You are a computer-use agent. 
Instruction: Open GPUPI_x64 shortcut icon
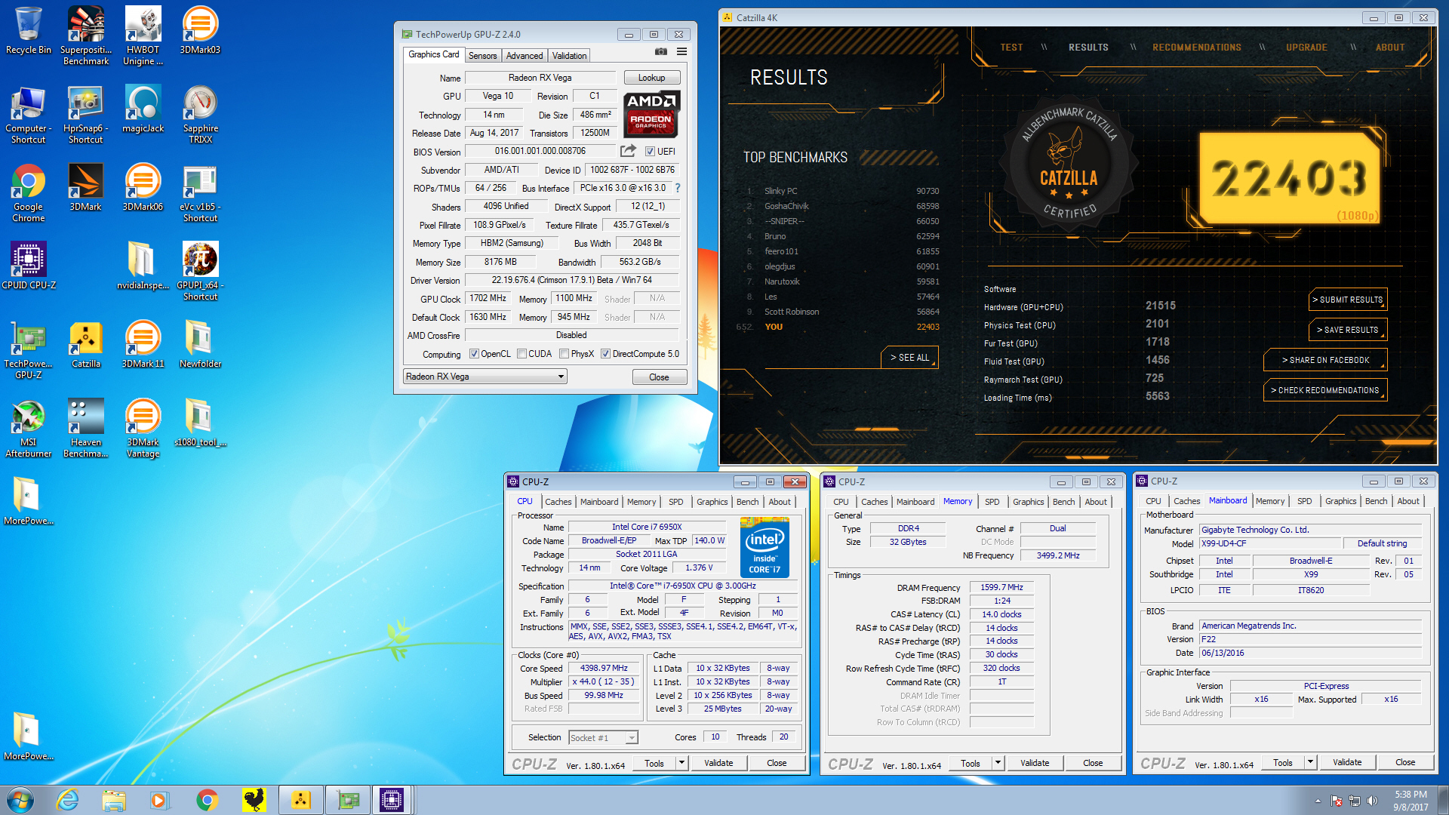tap(200, 272)
